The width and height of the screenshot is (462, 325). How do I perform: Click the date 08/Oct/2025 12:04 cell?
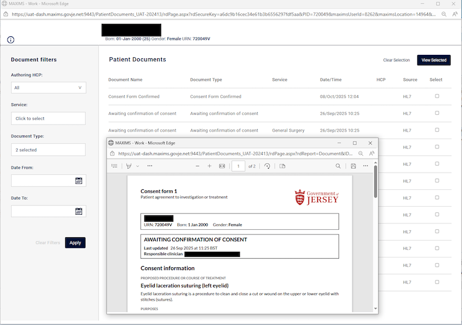[339, 96]
